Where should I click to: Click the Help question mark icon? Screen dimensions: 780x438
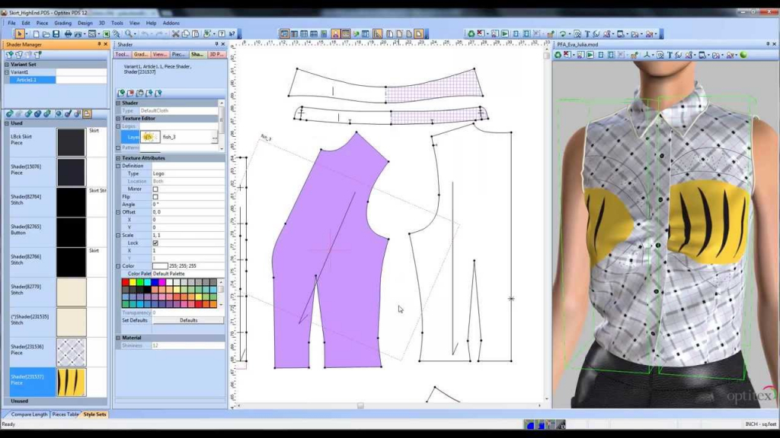tap(222, 33)
